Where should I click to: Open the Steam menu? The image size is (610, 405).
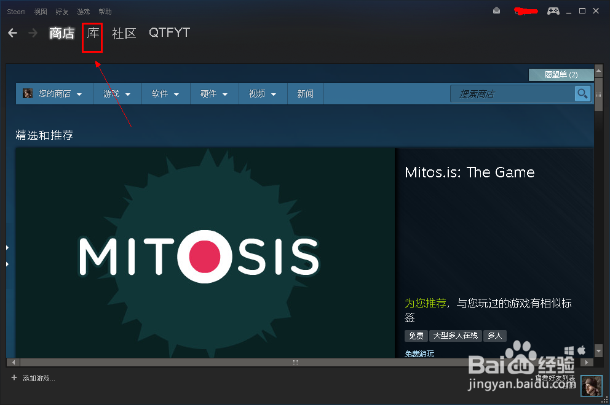click(x=16, y=12)
